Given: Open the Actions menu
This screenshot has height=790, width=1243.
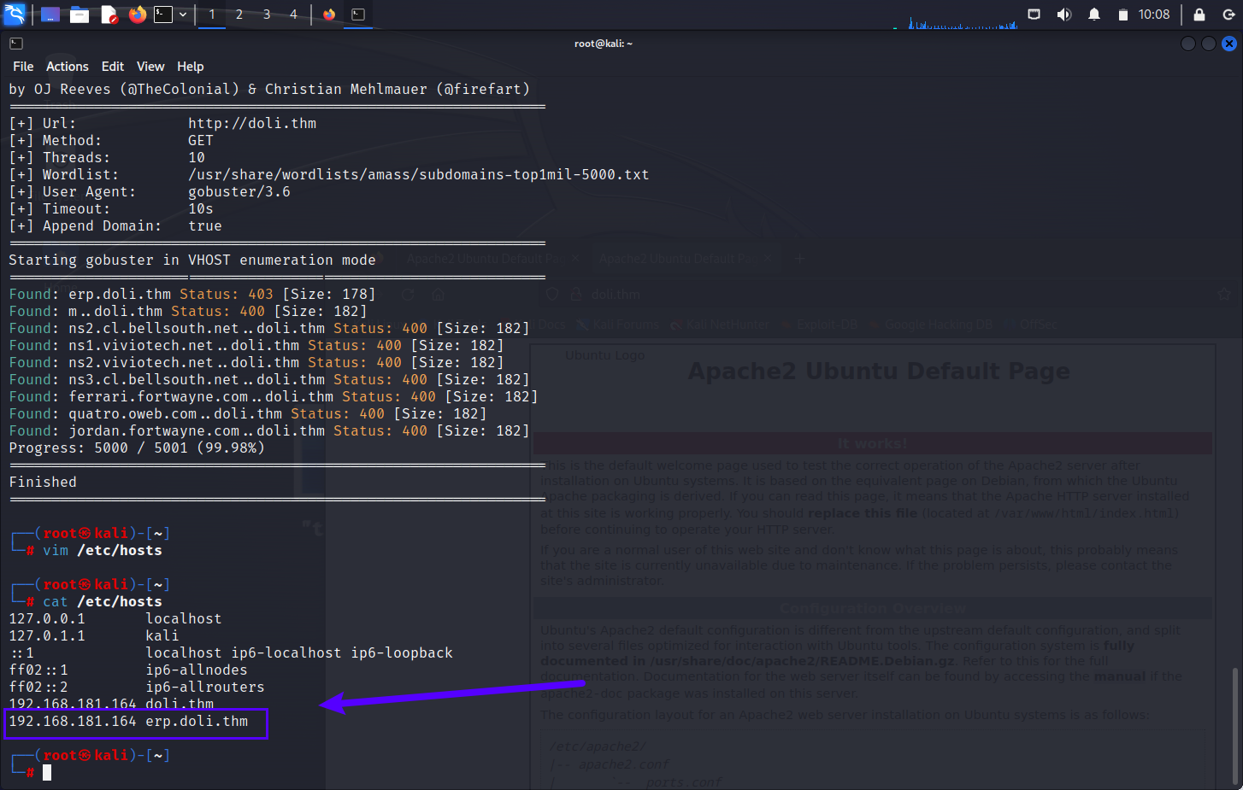Looking at the screenshot, I should (x=68, y=67).
